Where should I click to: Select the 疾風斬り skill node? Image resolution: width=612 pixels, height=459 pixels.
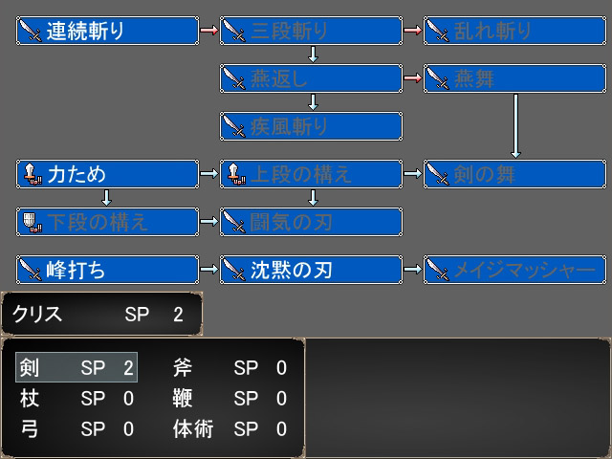click(x=311, y=126)
